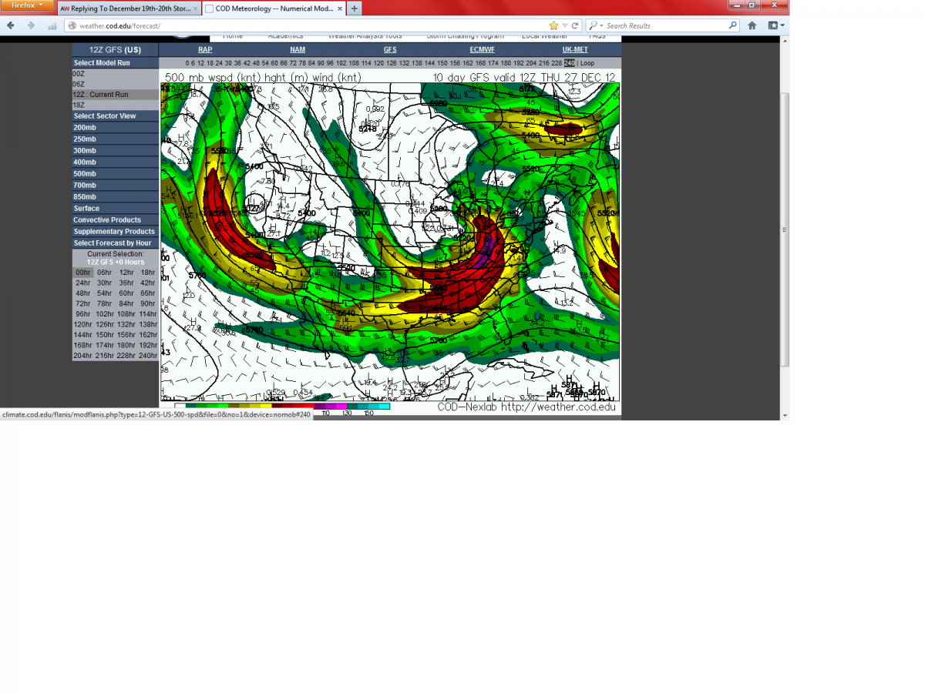
Task: Click the 500 mb wind speed map
Action: 390,243
